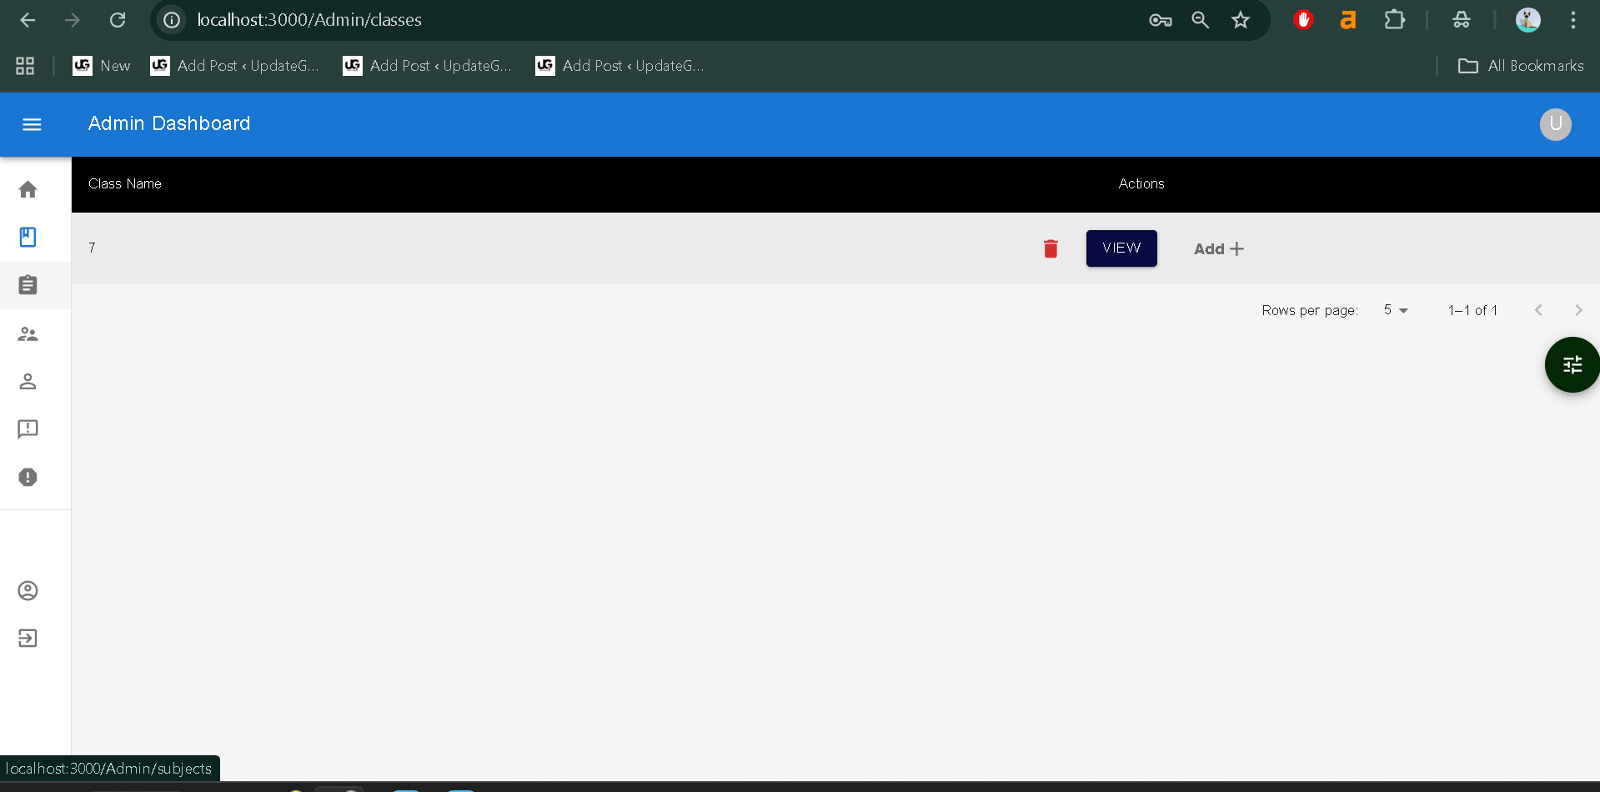Open the Teachers people icon in sidebar
This screenshot has height=792, width=1600.
(x=28, y=333)
